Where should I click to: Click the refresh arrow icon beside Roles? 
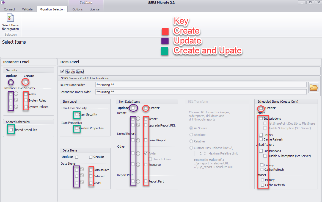pyautogui.click(x=16, y=94)
